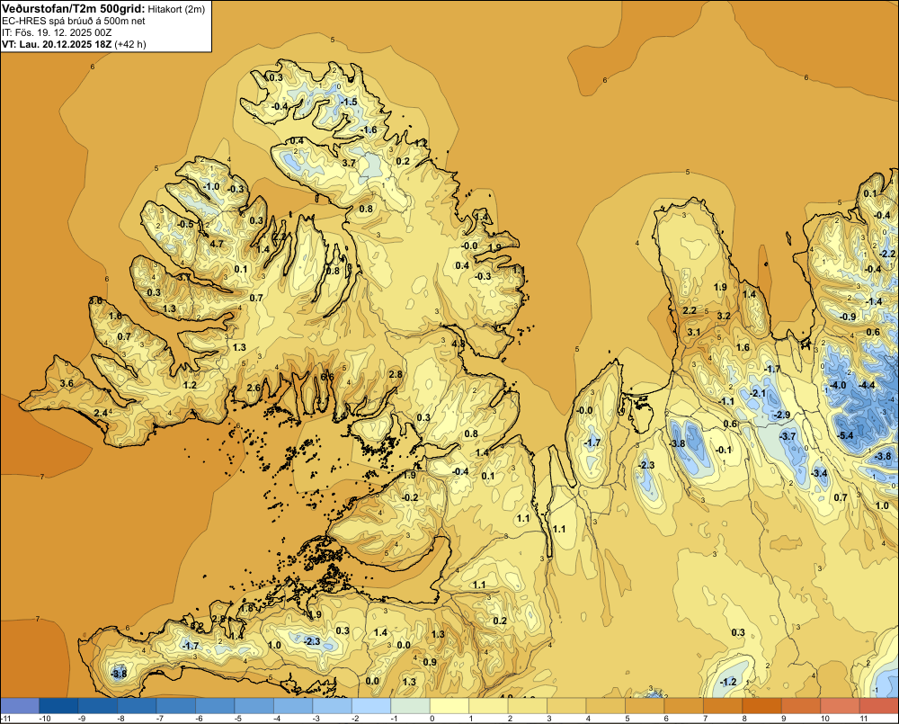Viewport: 899px width, 724px height.
Task: Click the legend swatch between 8 and 9
Action: (x=762, y=705)
